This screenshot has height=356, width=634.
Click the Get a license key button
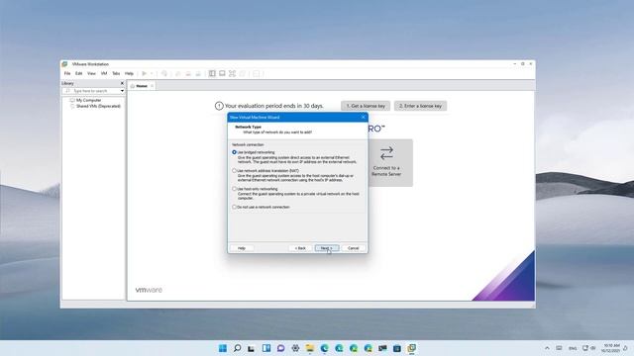tap(366, 106)
